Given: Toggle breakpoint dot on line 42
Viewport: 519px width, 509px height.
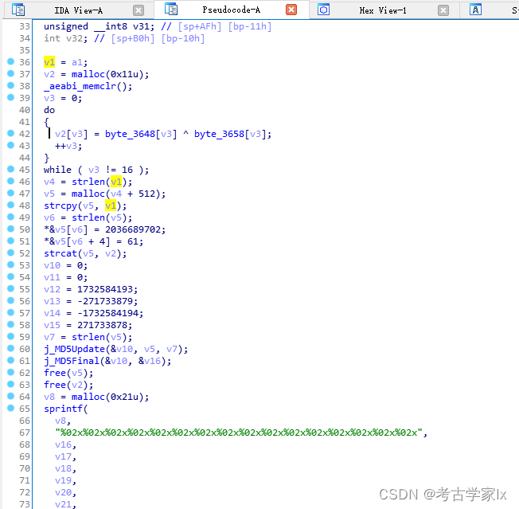Looking at the screenshot, I should pos(10,133).
